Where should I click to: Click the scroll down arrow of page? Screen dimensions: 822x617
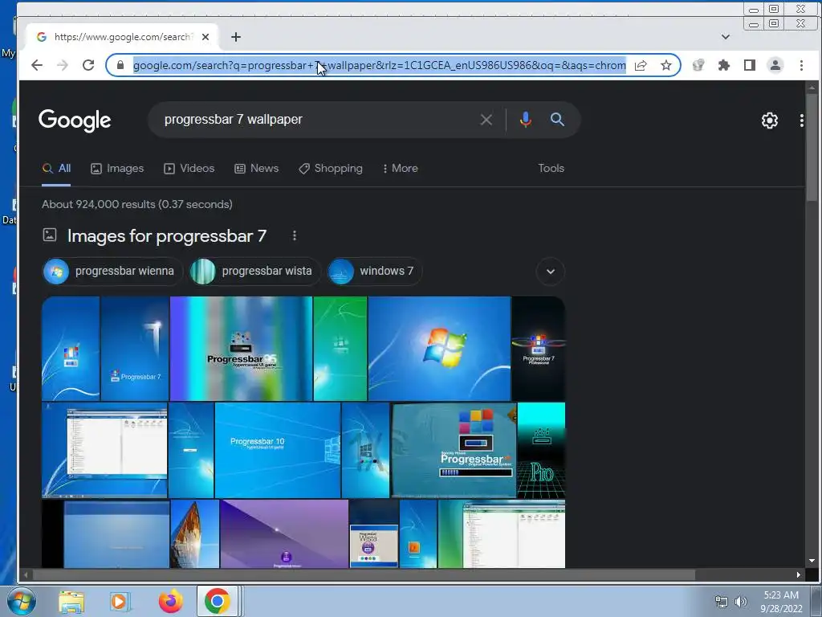pos(812,561)
